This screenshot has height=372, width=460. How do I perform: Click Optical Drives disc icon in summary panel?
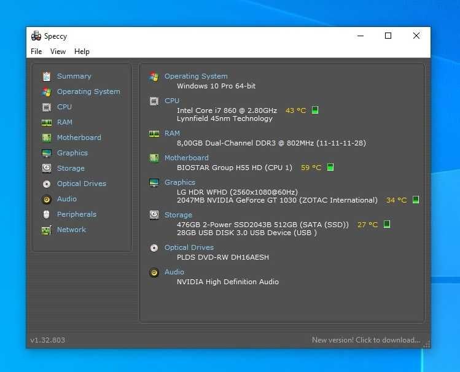click(x=154, y=248)
